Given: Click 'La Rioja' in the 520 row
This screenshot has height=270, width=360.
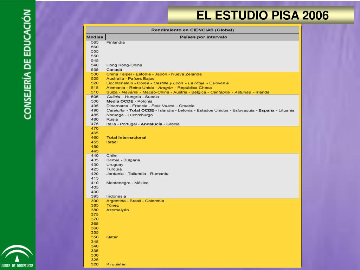Looking at the screenshot, I should 196,83.
